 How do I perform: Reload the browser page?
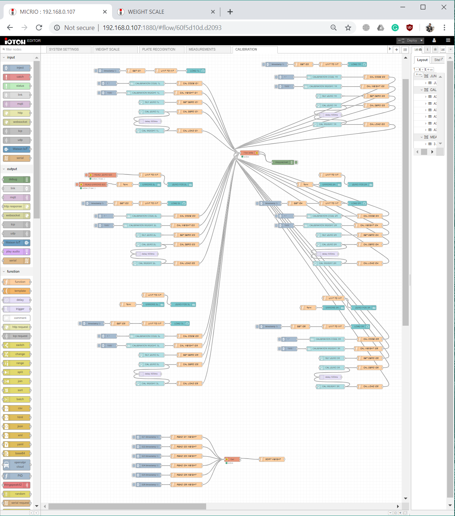click(39, 28)
